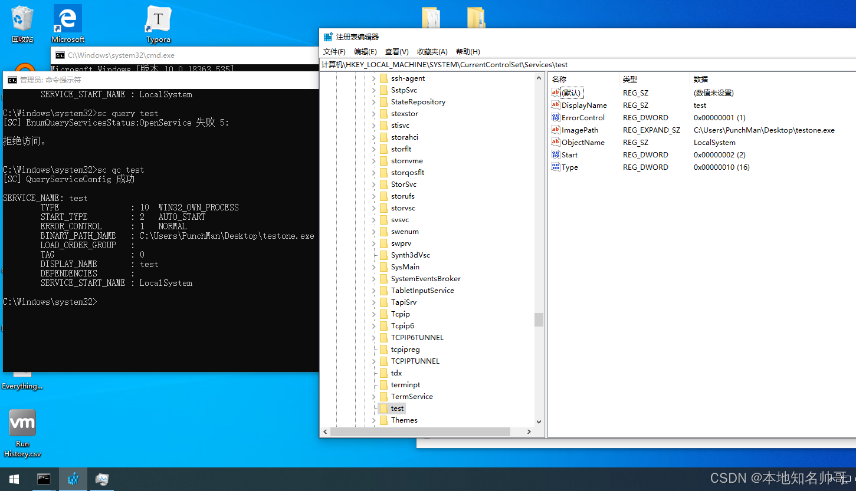Screen dimensions: 856x491
Task: Open the Typora desktop shortcut
Action: [x=158, y=24]
